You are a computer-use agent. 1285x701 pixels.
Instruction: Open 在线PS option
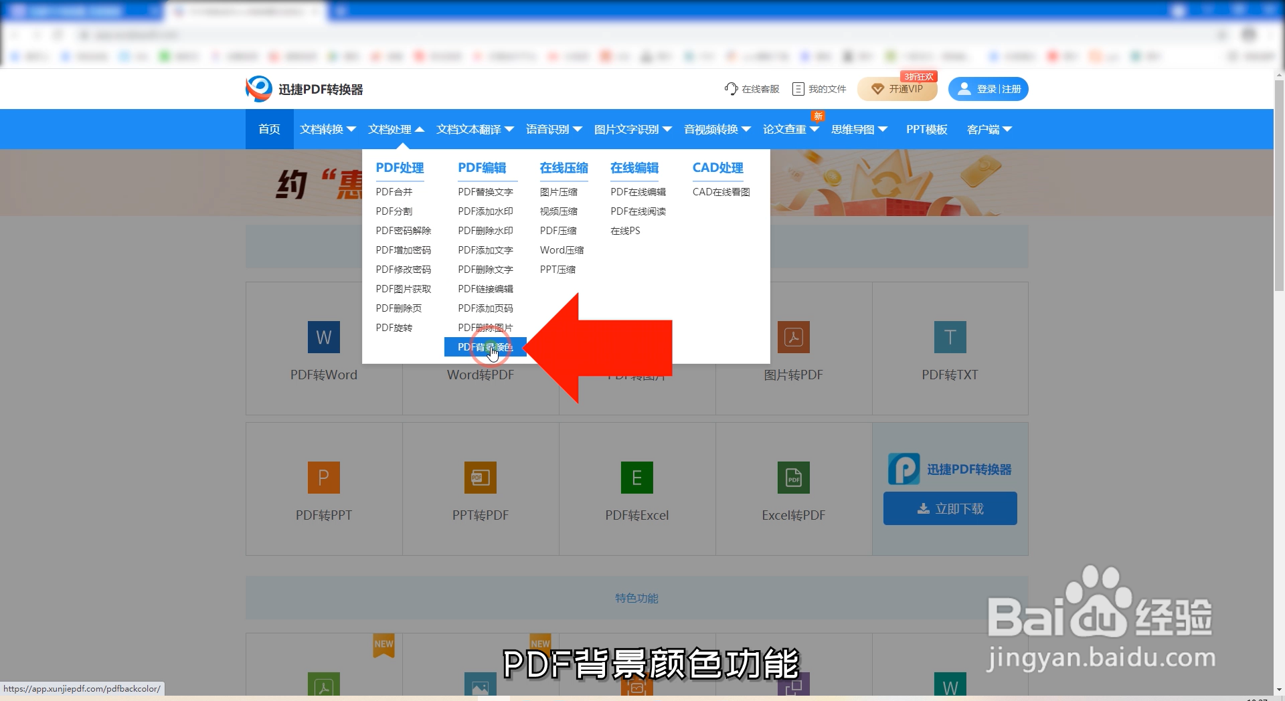click(625, 231)
